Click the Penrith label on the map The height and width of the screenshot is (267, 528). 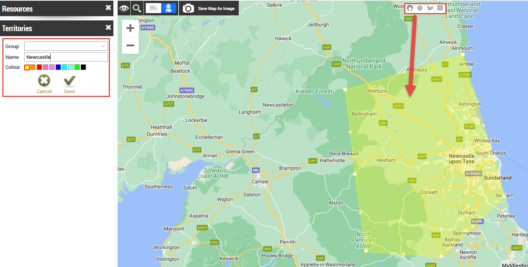[x=288, y=242]
